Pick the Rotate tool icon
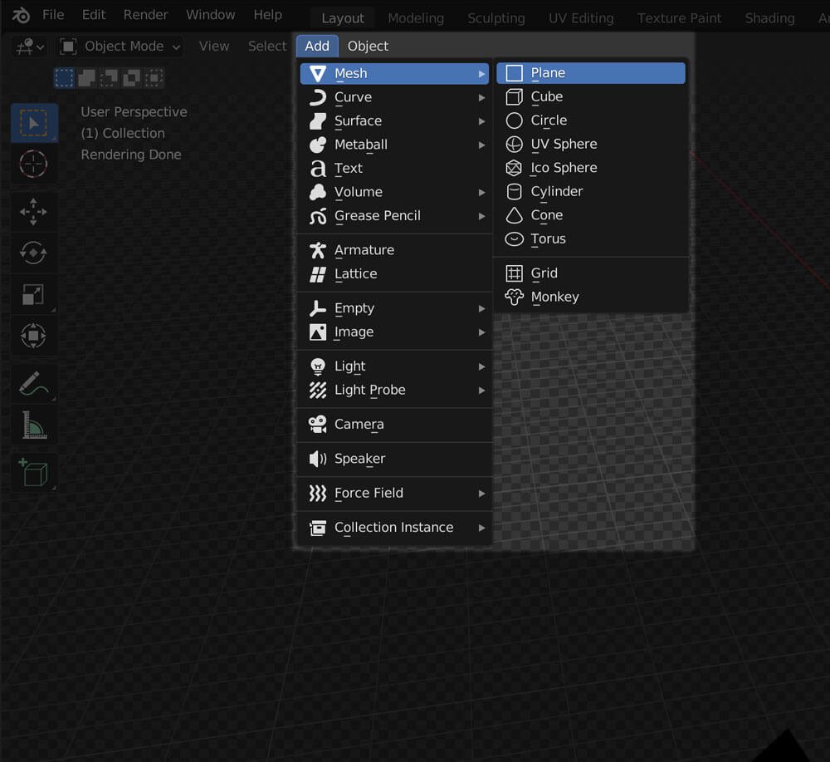Image resolution: width=830 pixels, height=762 pixels. [x=34, y=253]
